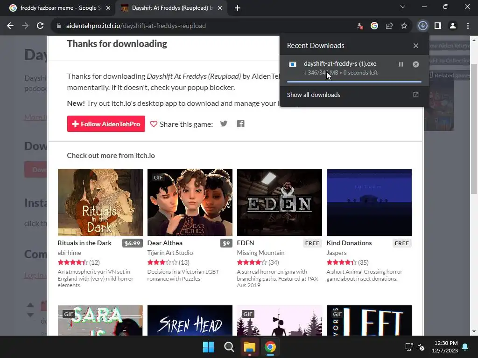The image size is (478, 358).
Task: Open notifications bell in system tray
Action: tap(465, 347)
